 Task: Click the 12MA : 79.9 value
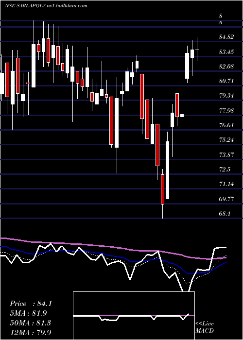[x=31, y=332]
